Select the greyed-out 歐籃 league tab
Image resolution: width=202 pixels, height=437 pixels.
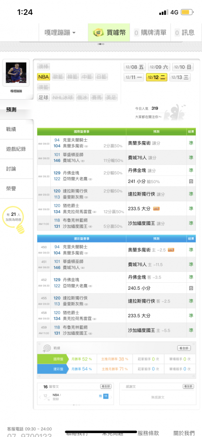pyautogui.click(x=58, y=77)
